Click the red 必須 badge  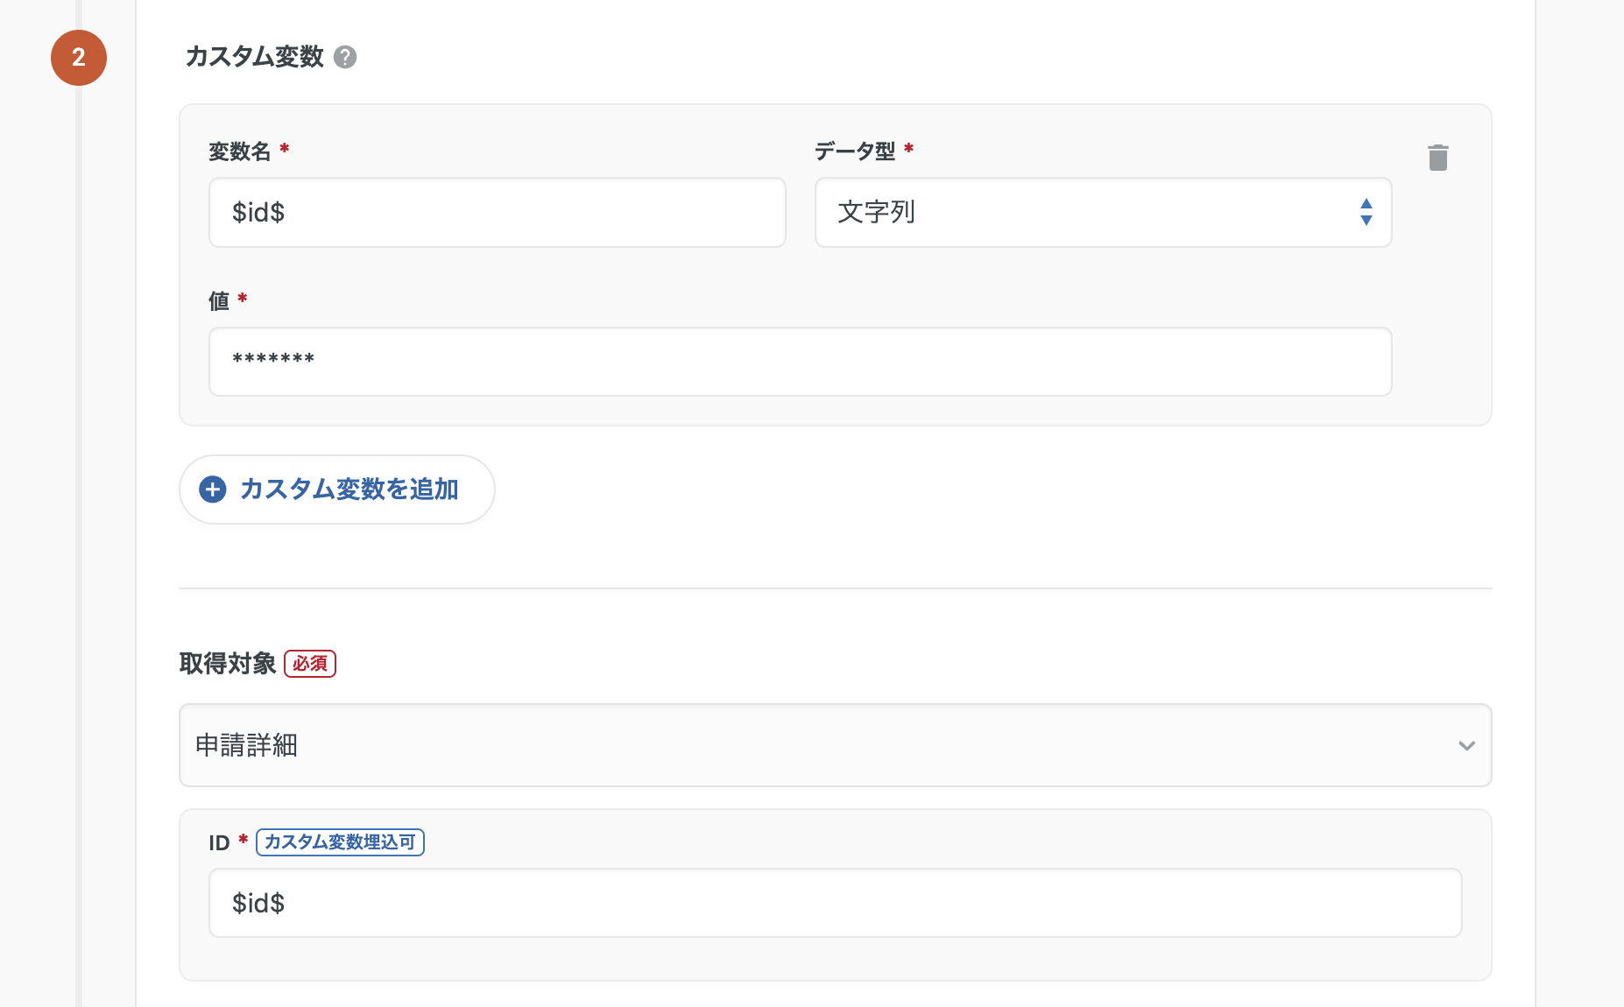[x=310, y=664]
